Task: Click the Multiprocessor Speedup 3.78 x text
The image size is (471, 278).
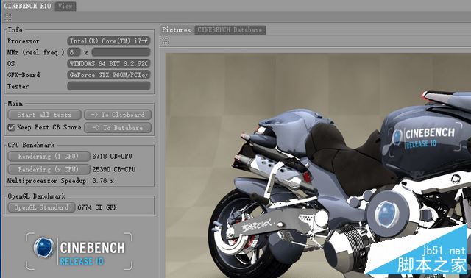Action: 60,181
